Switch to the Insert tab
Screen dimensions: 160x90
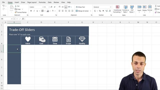[17, 2]
